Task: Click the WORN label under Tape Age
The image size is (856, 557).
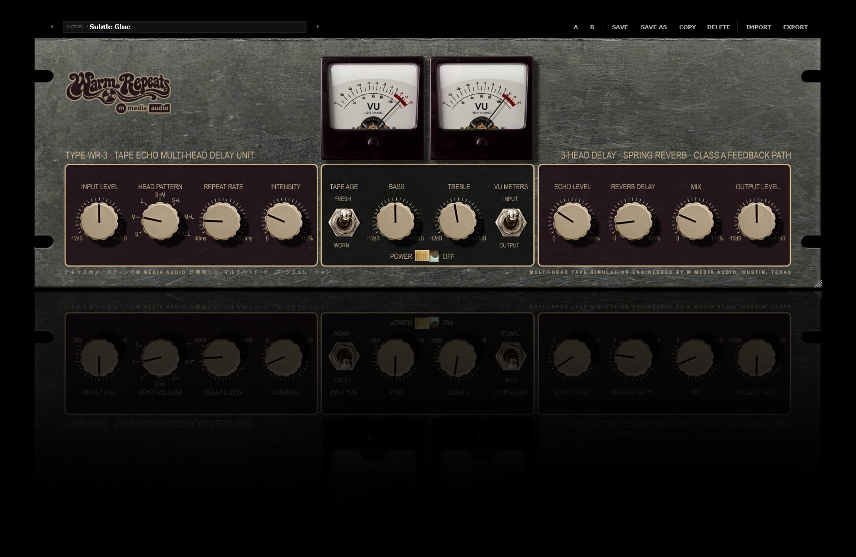Action: (x=342, y=246)
